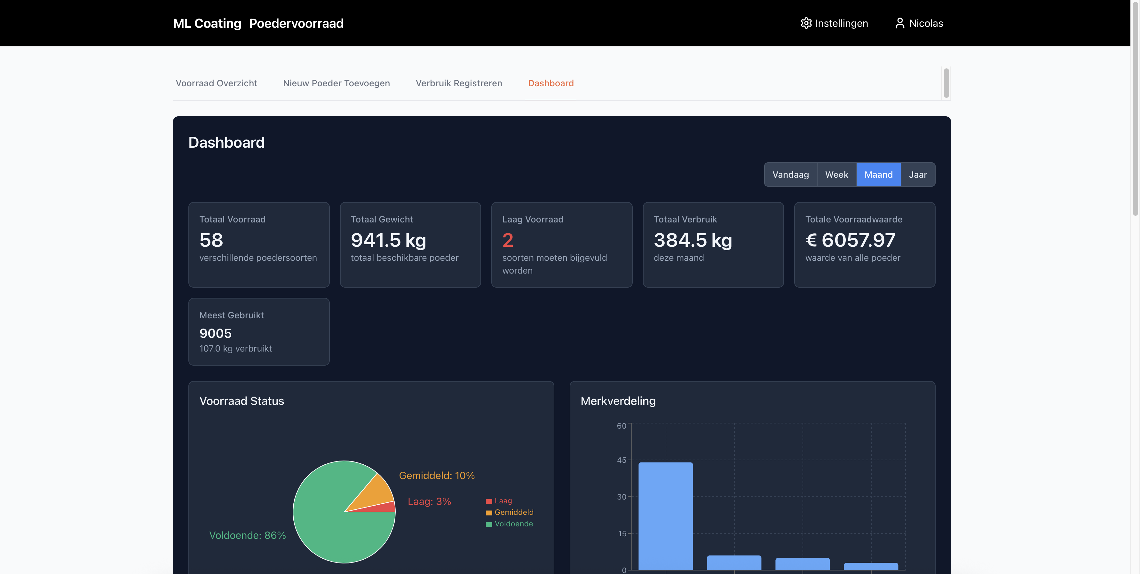The image size is (1140, 574).
Task: Select the Dashboard tab
Action: pyautogui.click(x=550, y=83)
